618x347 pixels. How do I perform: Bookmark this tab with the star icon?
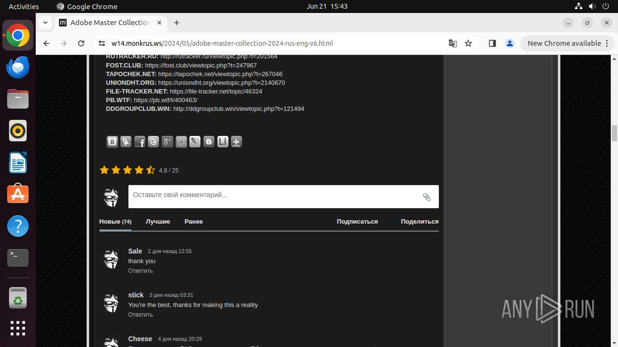[x=468, y=43]
